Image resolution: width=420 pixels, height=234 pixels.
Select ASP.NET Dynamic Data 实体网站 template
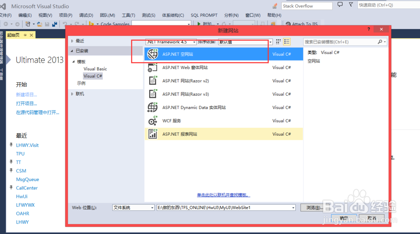(x=224, y=108)
